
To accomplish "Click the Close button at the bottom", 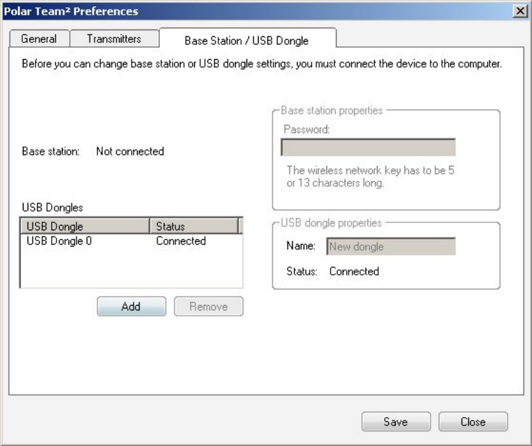I will tap(473, 422).
